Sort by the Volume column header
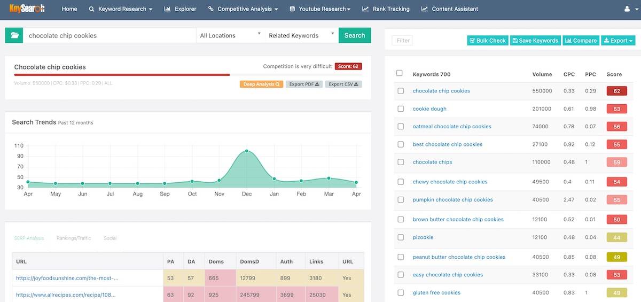Viewport: 641px width, 302px height. pyautogui.click(x=542, y=74)
